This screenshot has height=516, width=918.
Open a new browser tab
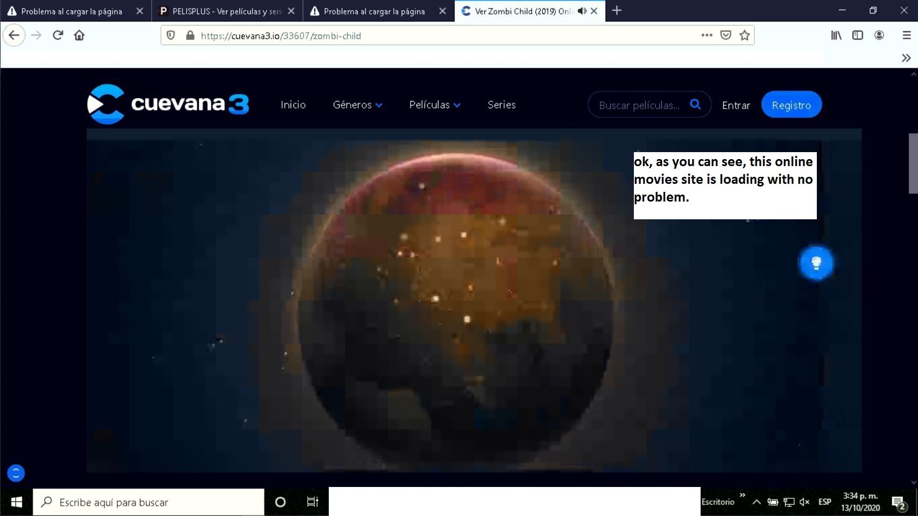(617, 11)
